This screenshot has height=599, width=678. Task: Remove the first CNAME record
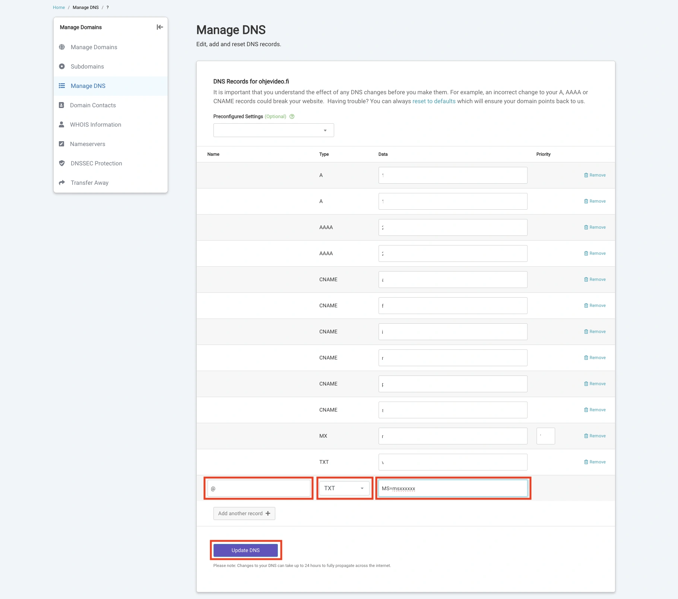[x=595, y=279]
